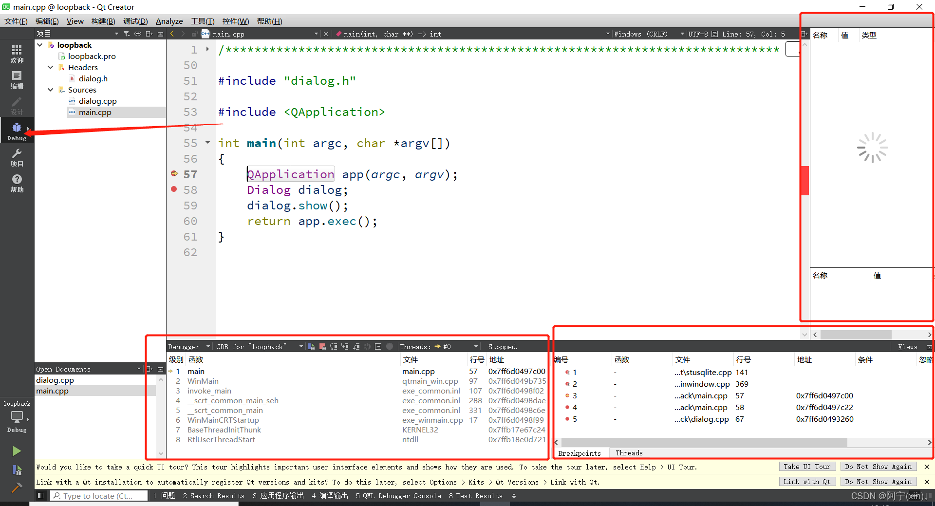
Task: Restart the debugging session icon
Action: (x=367, y=346)
